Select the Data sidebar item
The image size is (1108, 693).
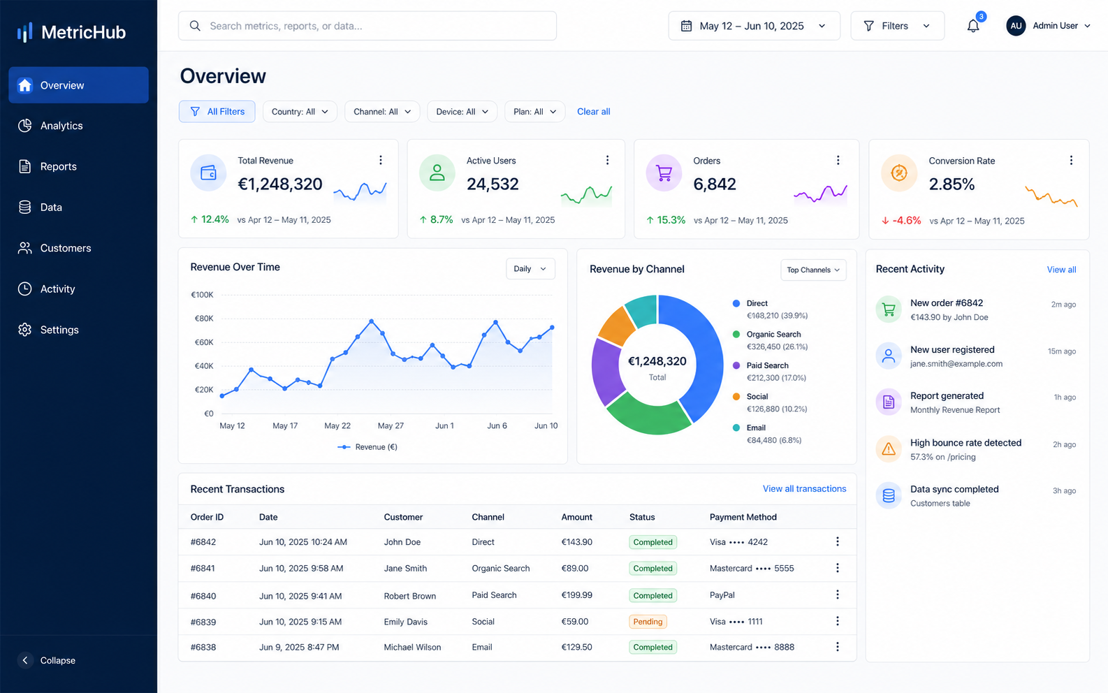[78, 207]
